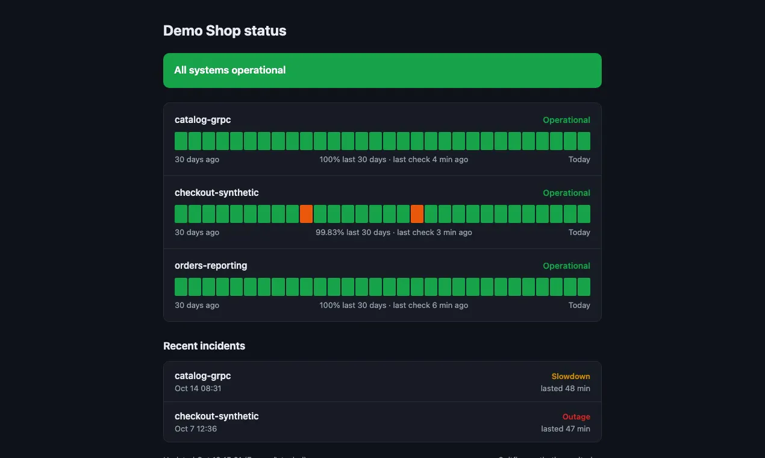This screenshot has width=765, height=458.
Task: Click checkout-synthetic name in the uptime list
Action: pos(217,193)
